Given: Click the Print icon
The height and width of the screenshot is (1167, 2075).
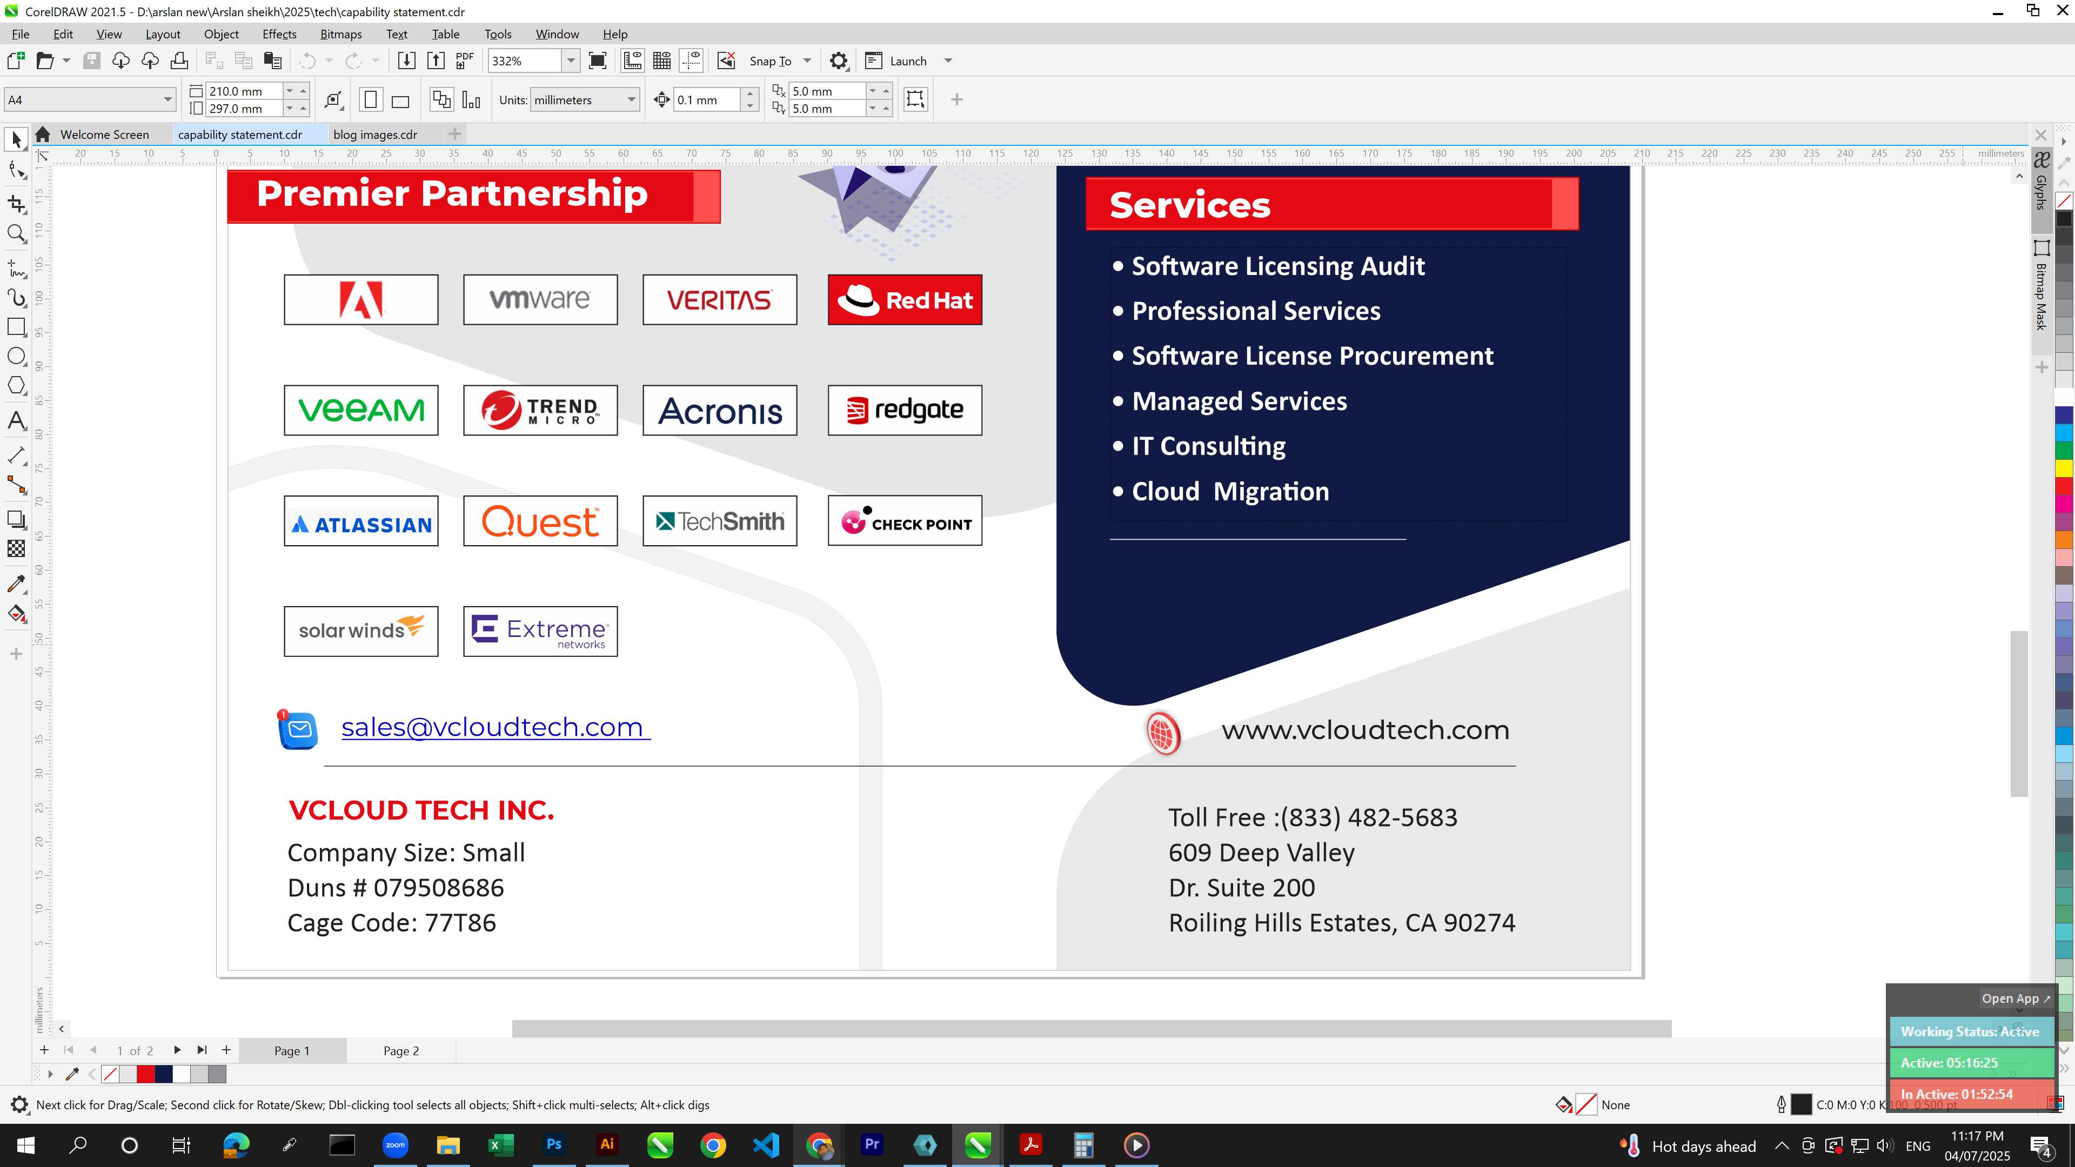Looking at the screenshot, I should click(x=179, y=61).
